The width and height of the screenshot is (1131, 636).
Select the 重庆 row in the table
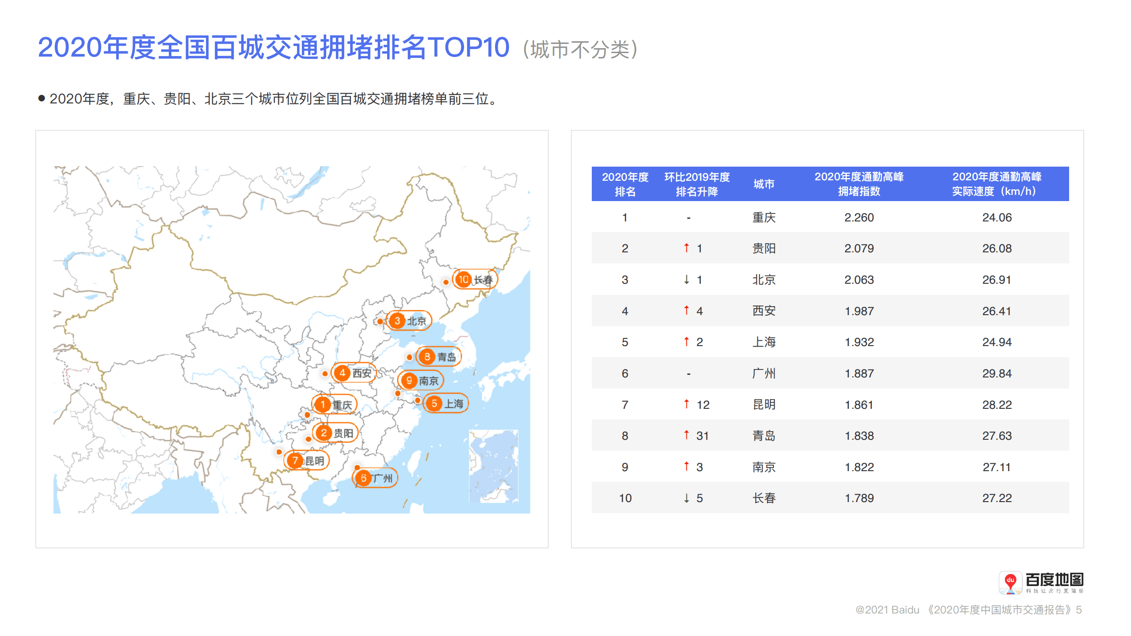tap(764, 217)
